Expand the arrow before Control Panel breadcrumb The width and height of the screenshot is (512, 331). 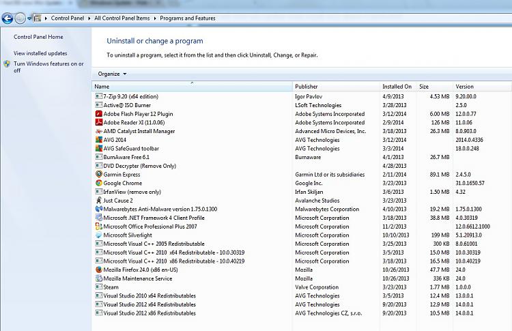(46, 18)
